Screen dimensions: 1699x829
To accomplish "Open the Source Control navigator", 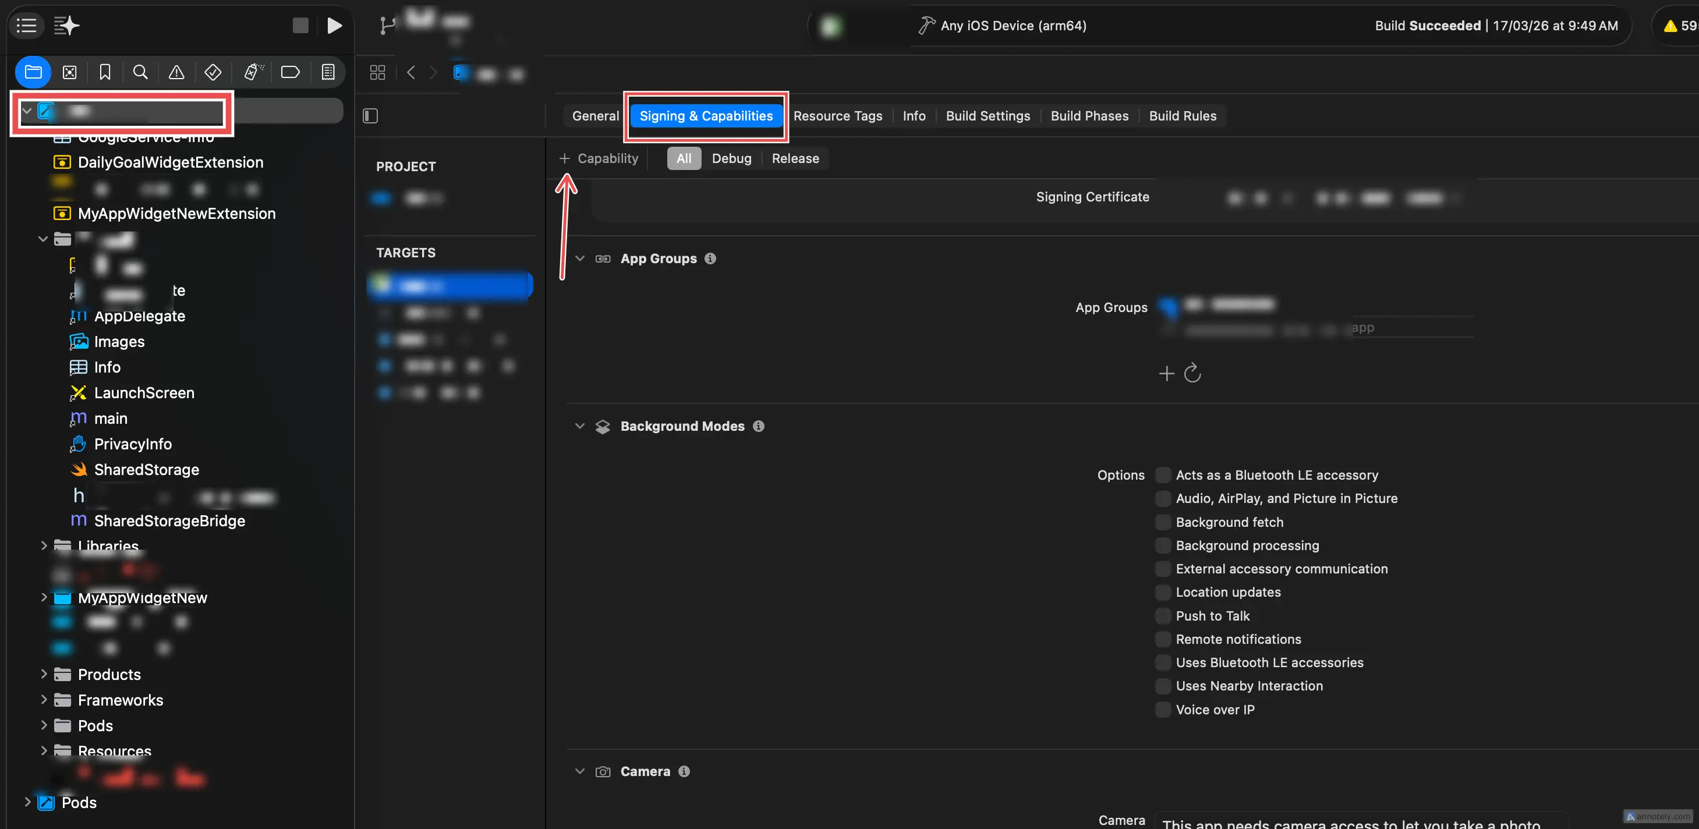I will click(x=69, y=72).
